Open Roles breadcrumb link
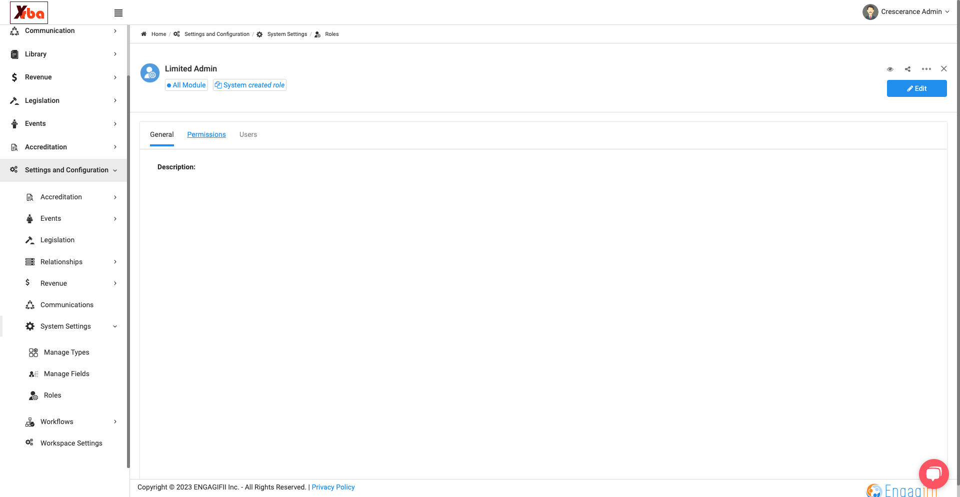 (x=332, y=34)
